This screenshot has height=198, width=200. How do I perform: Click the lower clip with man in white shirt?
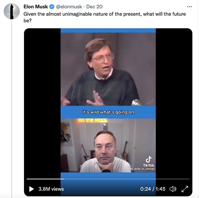[x=108, y=145]
